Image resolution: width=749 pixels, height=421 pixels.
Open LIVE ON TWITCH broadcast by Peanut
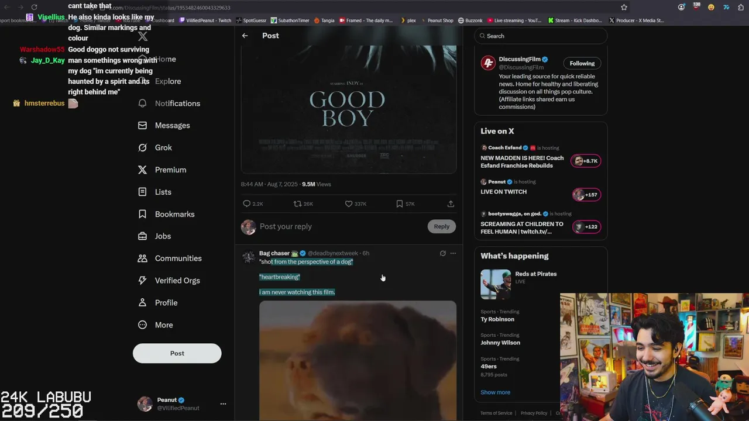(503, 192)
